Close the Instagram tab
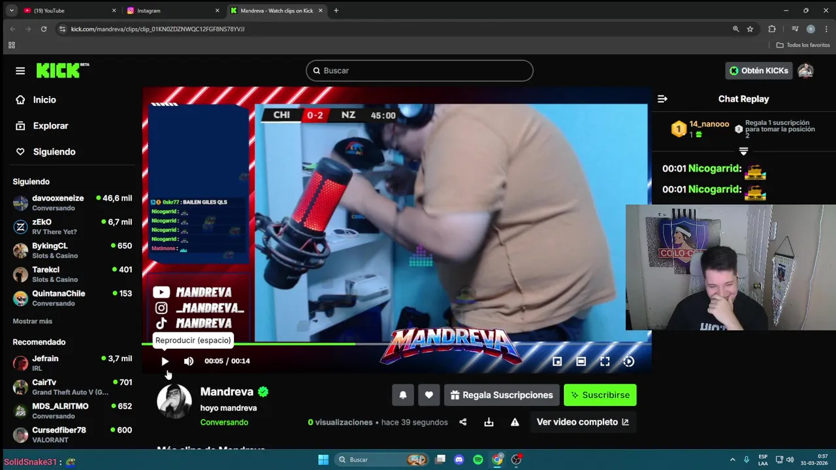The width and height of the screenshot is (836, 470). point(217,10)
